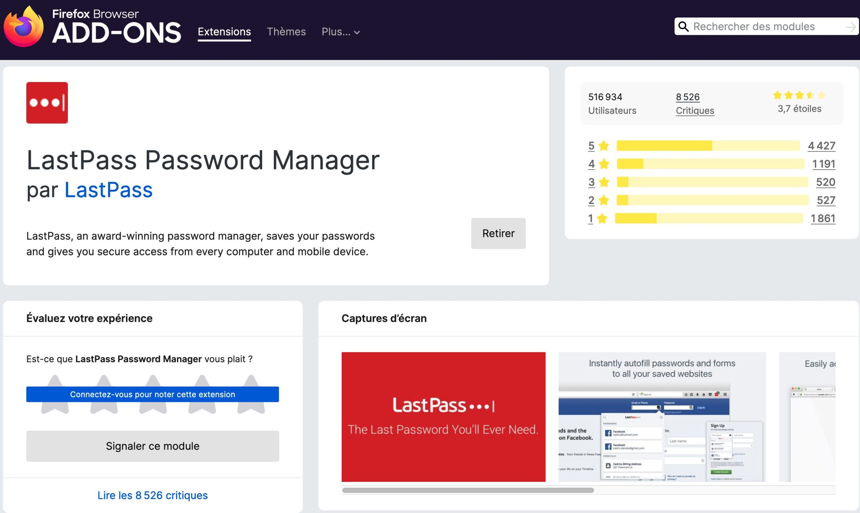Click the star rating icon next to 3,7 étoiles
The height and width of the screenshot is (513, 860).
[800, 95]
